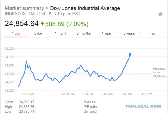Click the star favorite icon

tap(160, 14)
